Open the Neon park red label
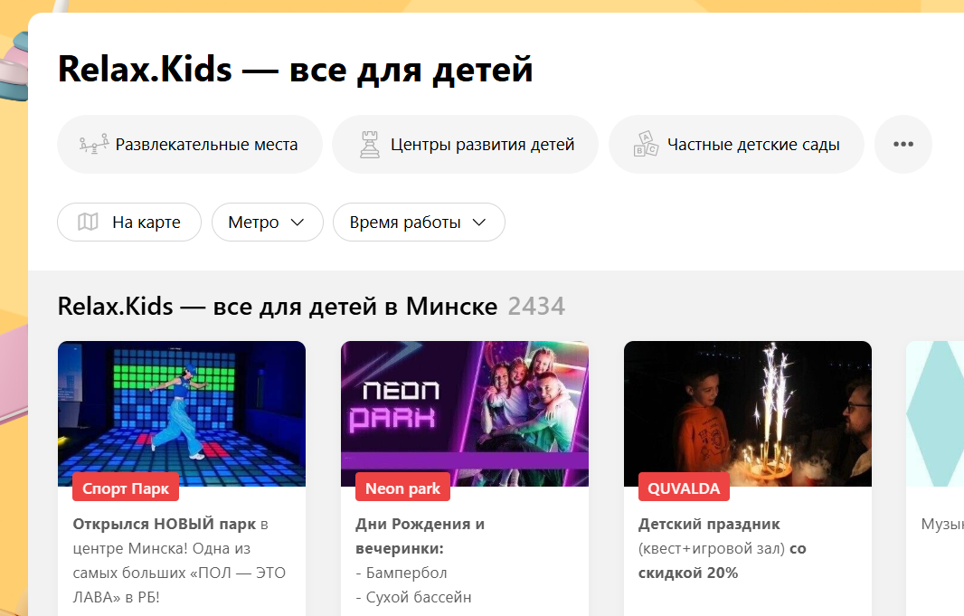 (402, 488)
